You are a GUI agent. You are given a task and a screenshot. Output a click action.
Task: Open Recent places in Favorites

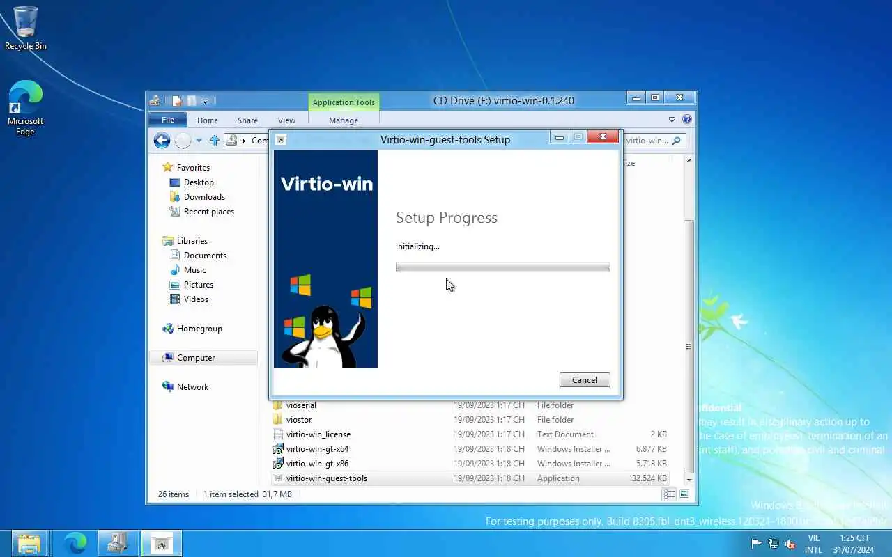tap(209, 212)
